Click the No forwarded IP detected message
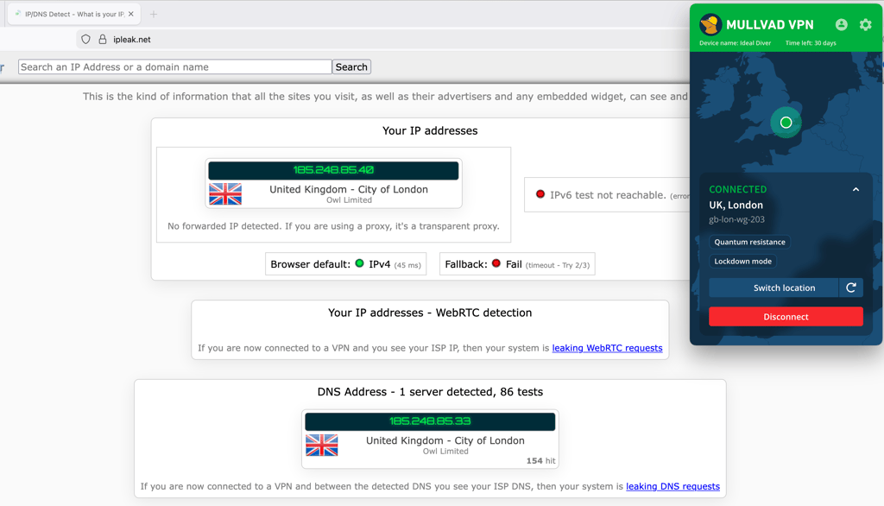Screen dimensions: 884x506 [x=333, y=226]
